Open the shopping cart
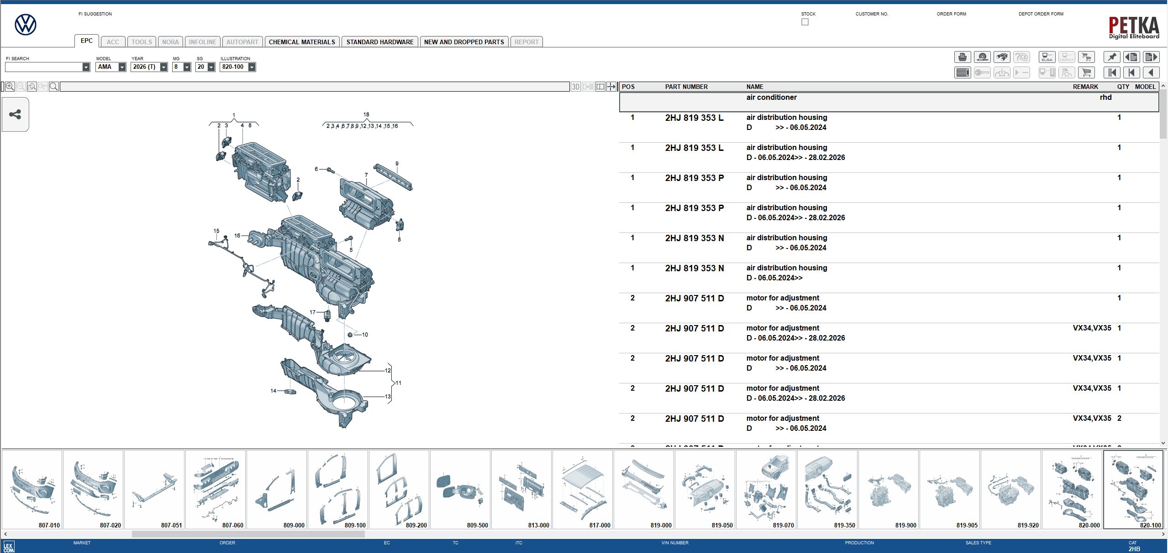Image resolution: width=1168 pixels, height=553 pixels. click(1087, 72)
